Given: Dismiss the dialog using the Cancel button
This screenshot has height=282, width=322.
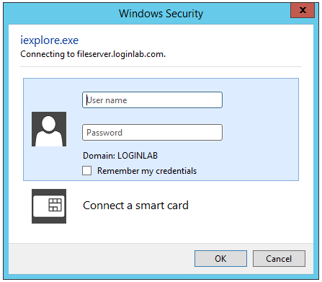Looking at the screenshot, I should [x=279, y=259].
